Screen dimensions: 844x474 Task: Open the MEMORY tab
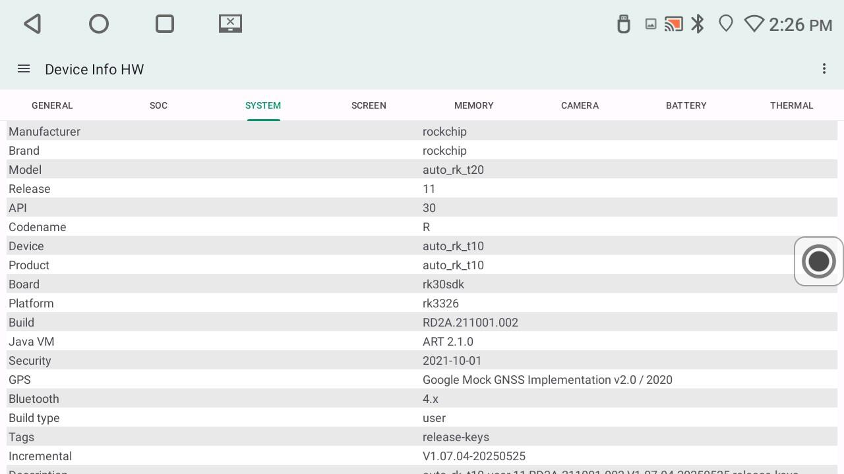(473, 105)
